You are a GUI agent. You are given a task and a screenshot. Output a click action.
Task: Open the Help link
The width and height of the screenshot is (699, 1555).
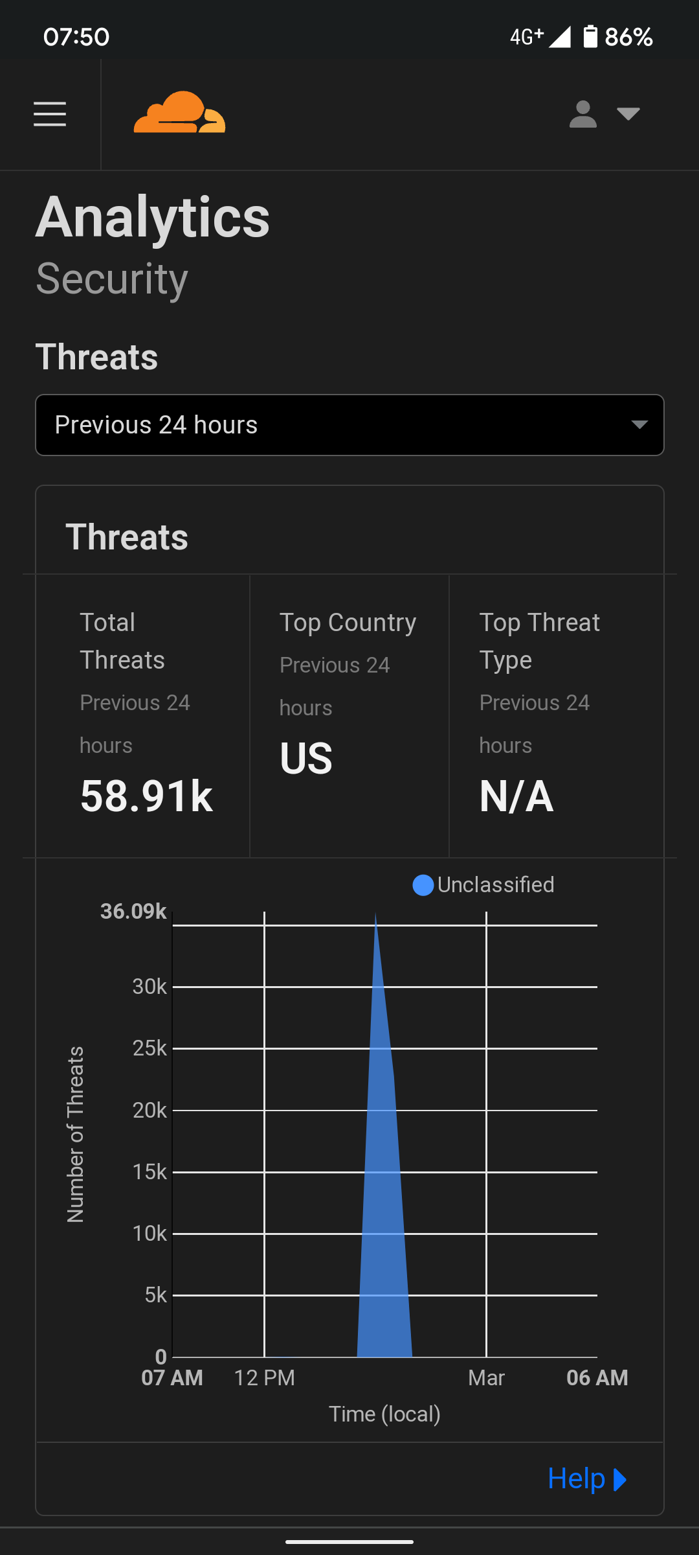coord(576,1479)
